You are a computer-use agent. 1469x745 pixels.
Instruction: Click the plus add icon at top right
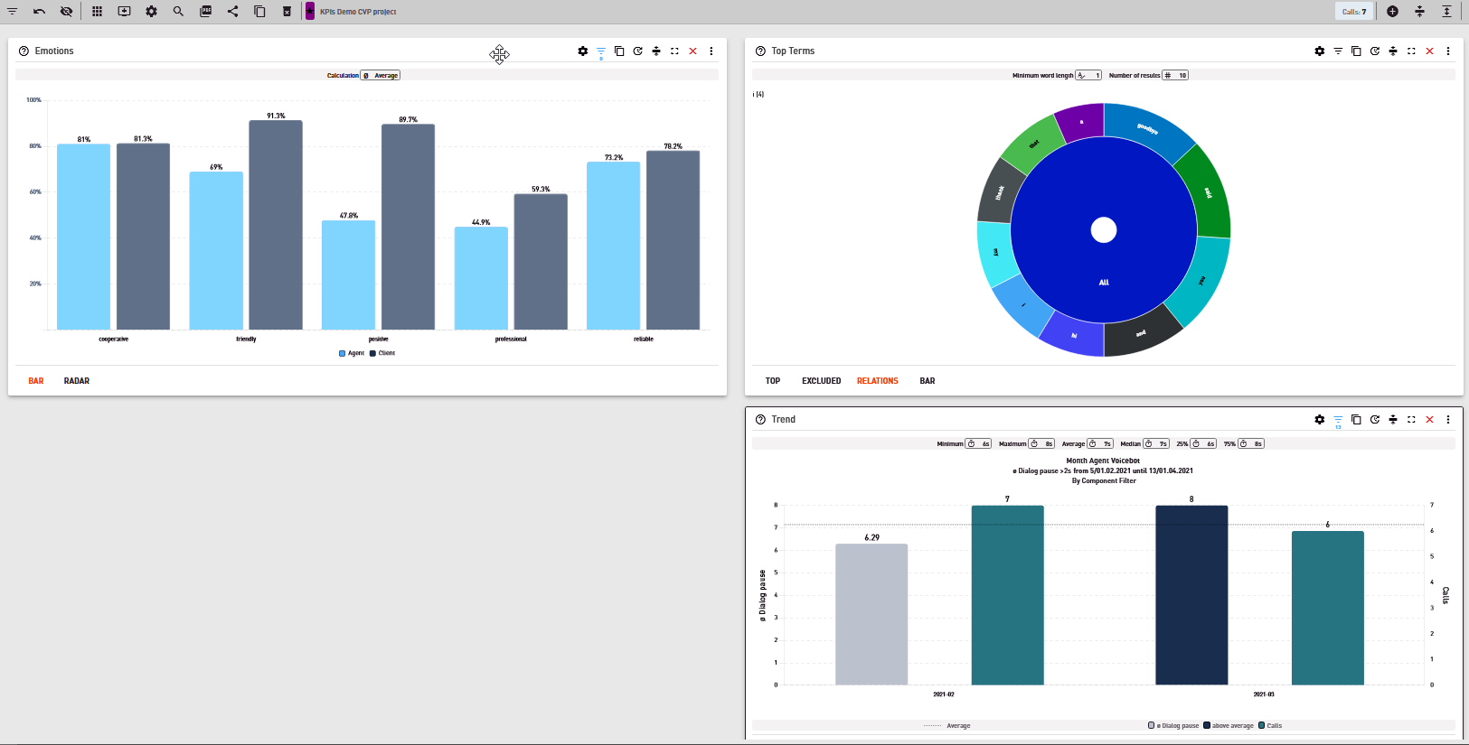tap(1392, 12)
